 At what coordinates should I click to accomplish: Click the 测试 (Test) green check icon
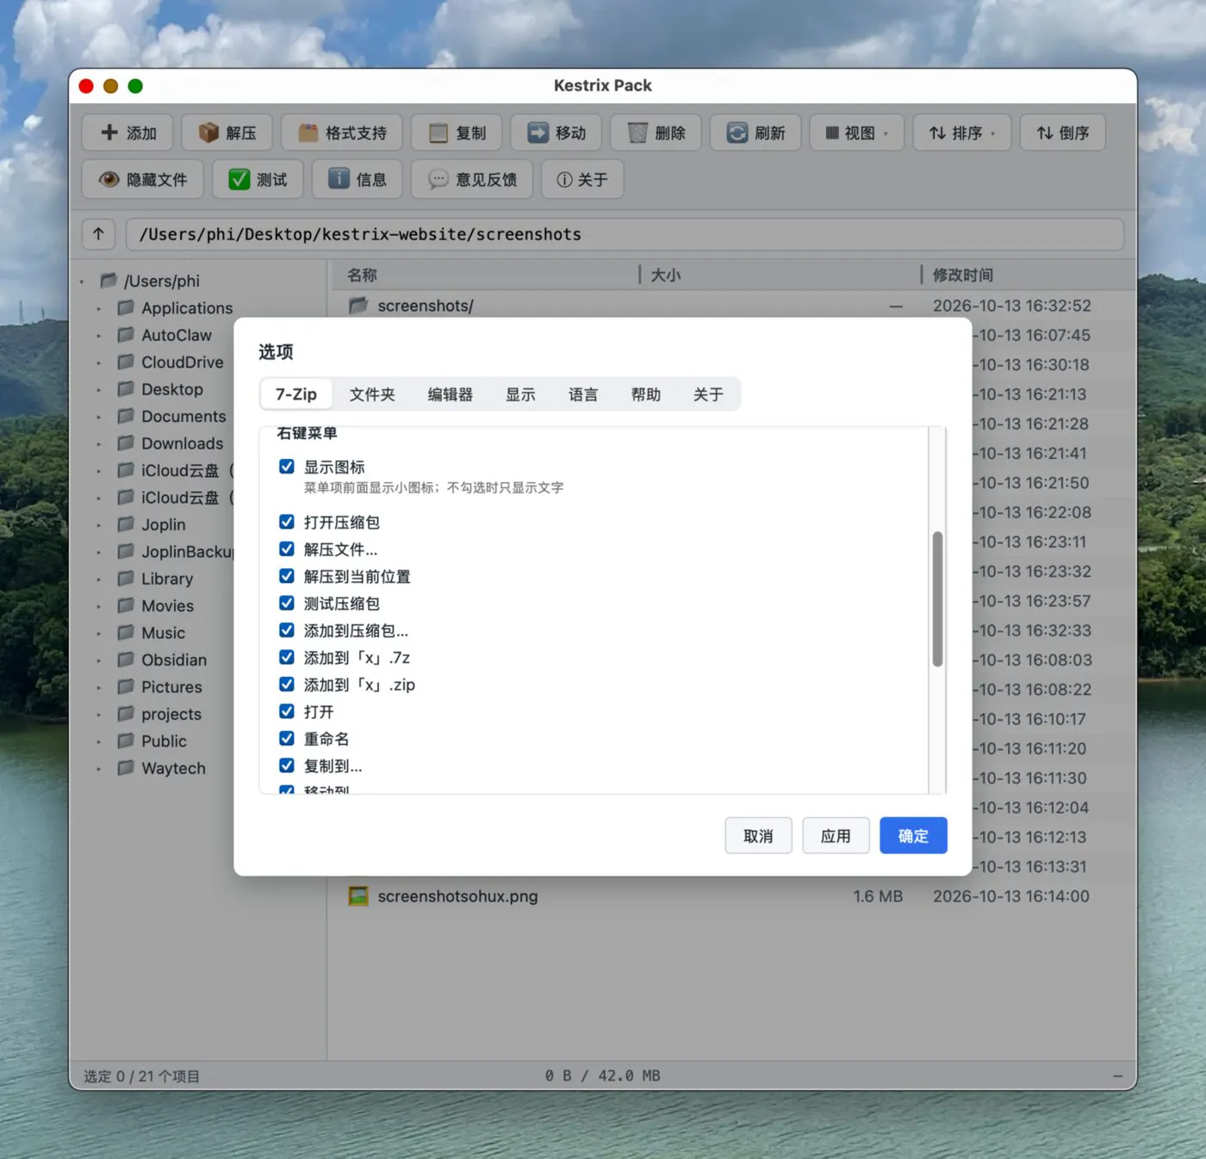click(x=239, y=179)
